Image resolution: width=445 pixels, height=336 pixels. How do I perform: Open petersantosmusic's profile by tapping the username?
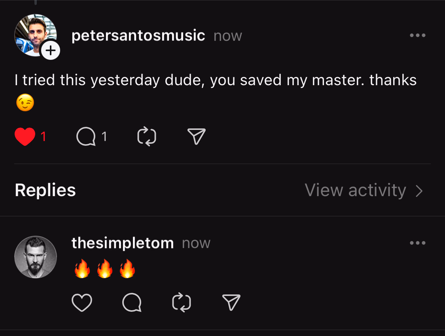click(138, 35)
